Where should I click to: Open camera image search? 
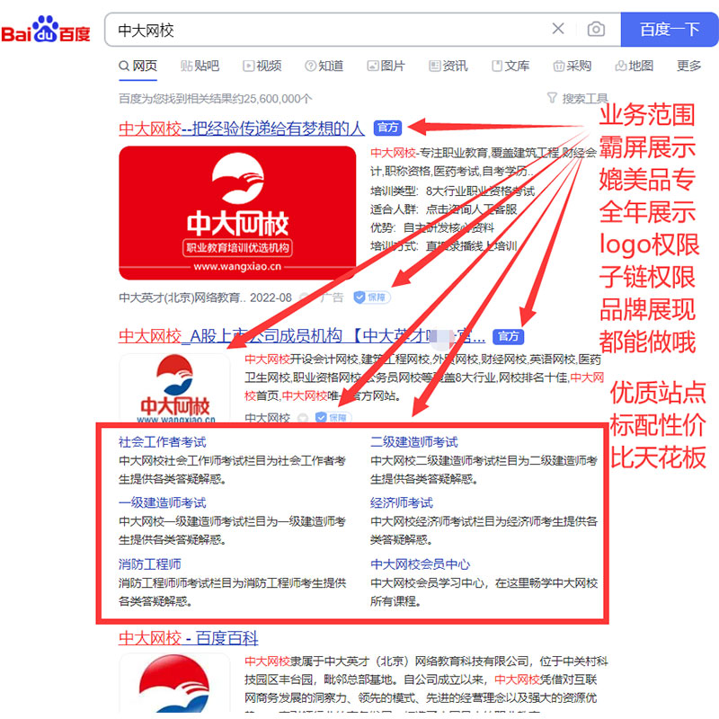click(596, 30)
